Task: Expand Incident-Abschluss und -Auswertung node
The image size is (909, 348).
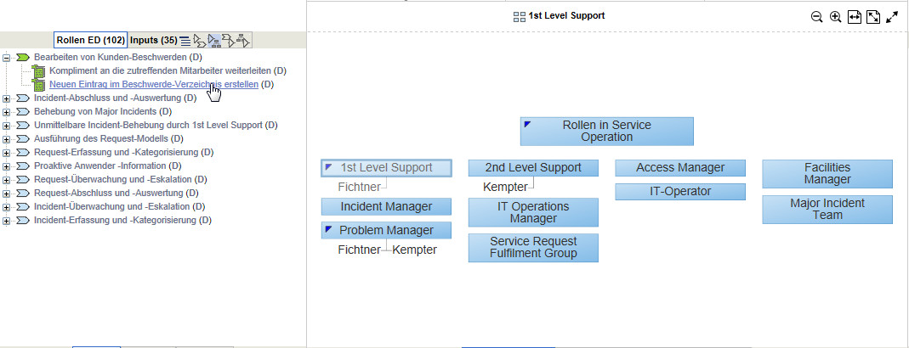Action: coord(7,98)
